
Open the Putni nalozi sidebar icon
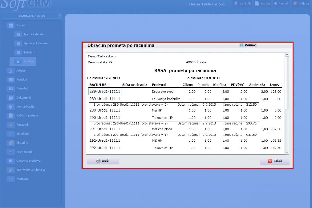coord(11,152)
